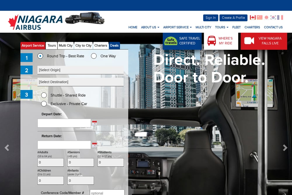Expand the About Us menu

click(150, 27)
